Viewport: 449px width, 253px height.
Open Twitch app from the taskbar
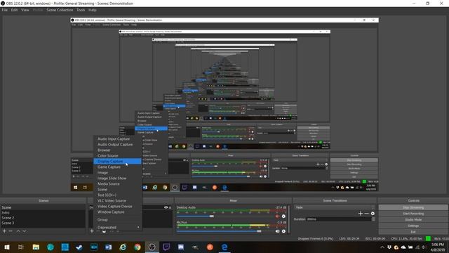click(x=166, y=247)
